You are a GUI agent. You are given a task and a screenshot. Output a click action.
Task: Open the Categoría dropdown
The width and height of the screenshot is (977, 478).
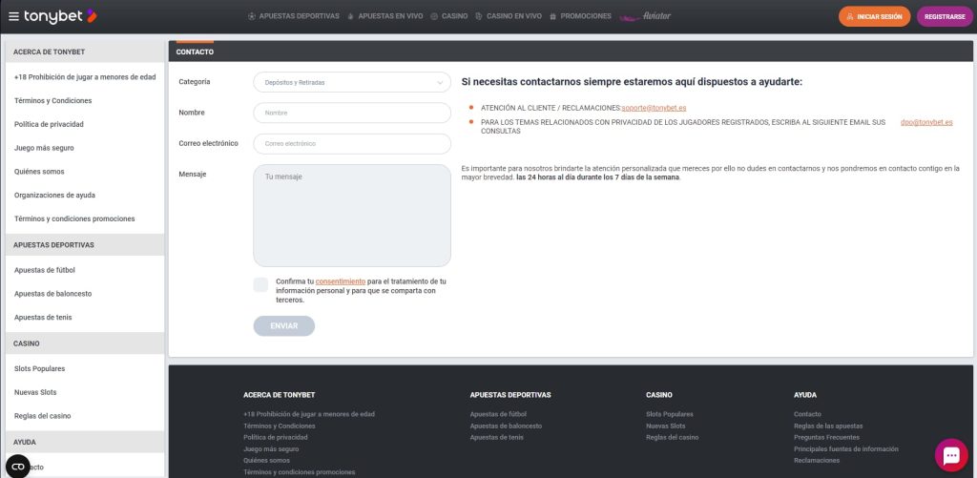click(352, 82)
